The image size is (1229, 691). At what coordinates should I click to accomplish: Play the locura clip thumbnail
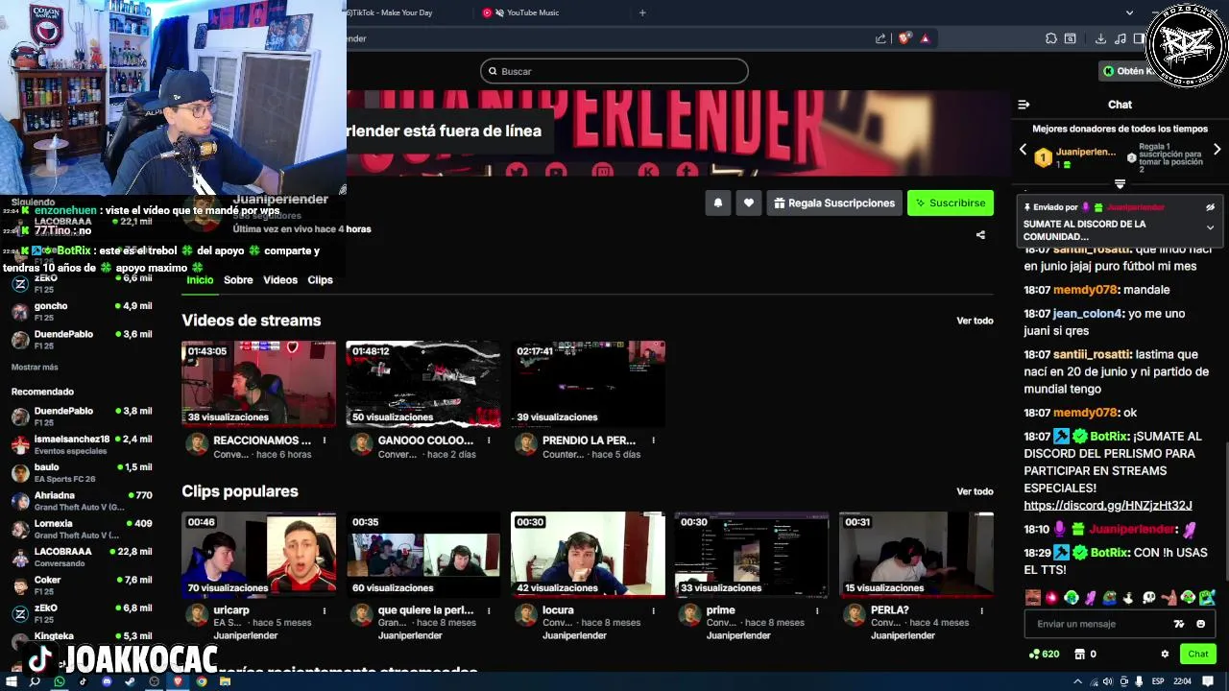[588, 554]
